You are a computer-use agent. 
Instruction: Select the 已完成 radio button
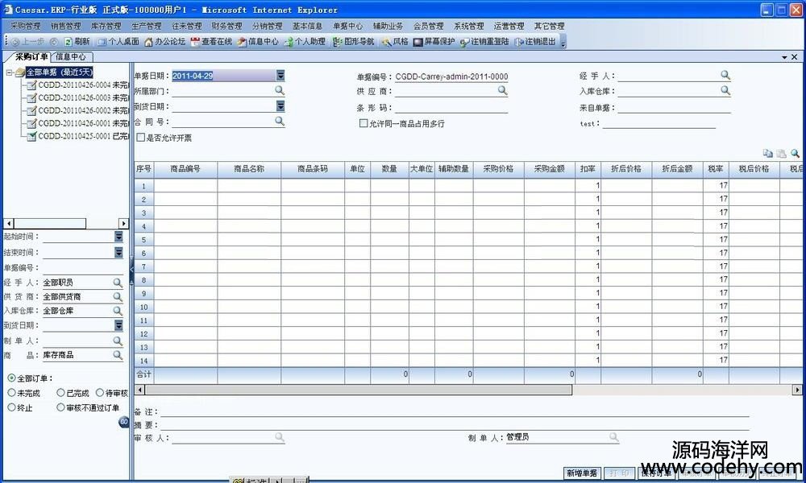click(x=60, y=393)
